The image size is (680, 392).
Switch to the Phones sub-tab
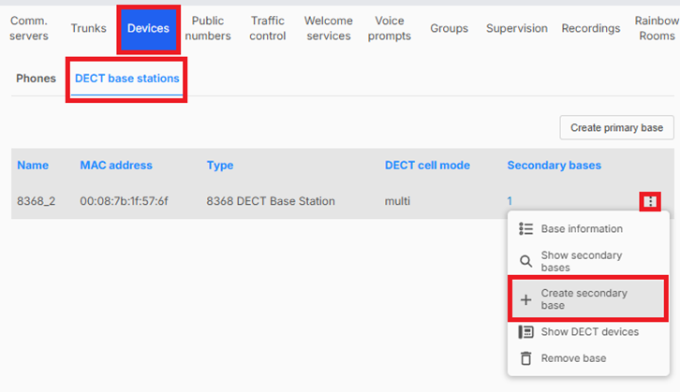point(36,79)
